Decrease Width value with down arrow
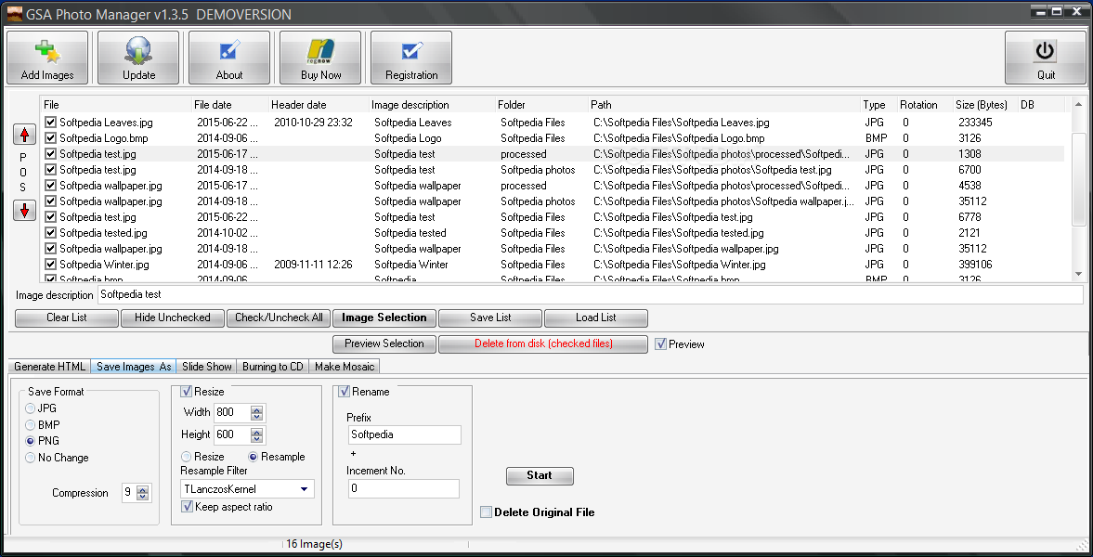 [x=256, y=416]
